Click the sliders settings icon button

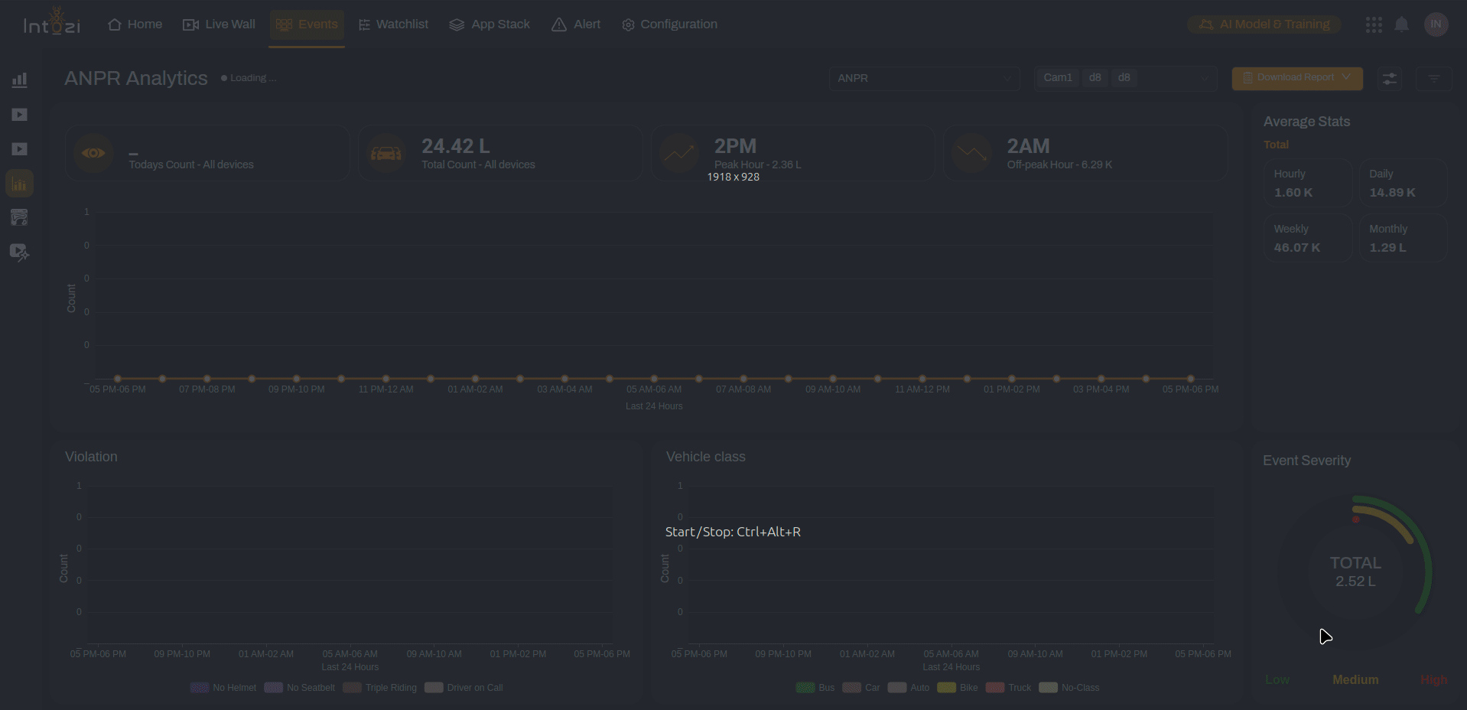click(x=1389, y=78)
